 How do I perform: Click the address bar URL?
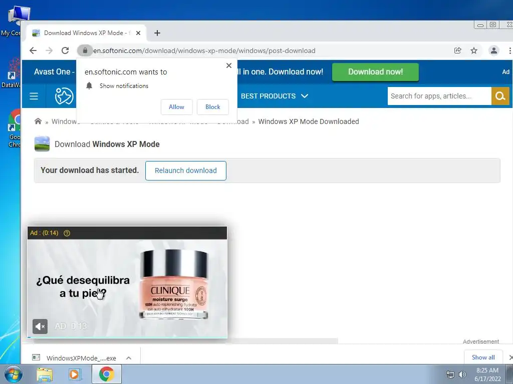204,50
